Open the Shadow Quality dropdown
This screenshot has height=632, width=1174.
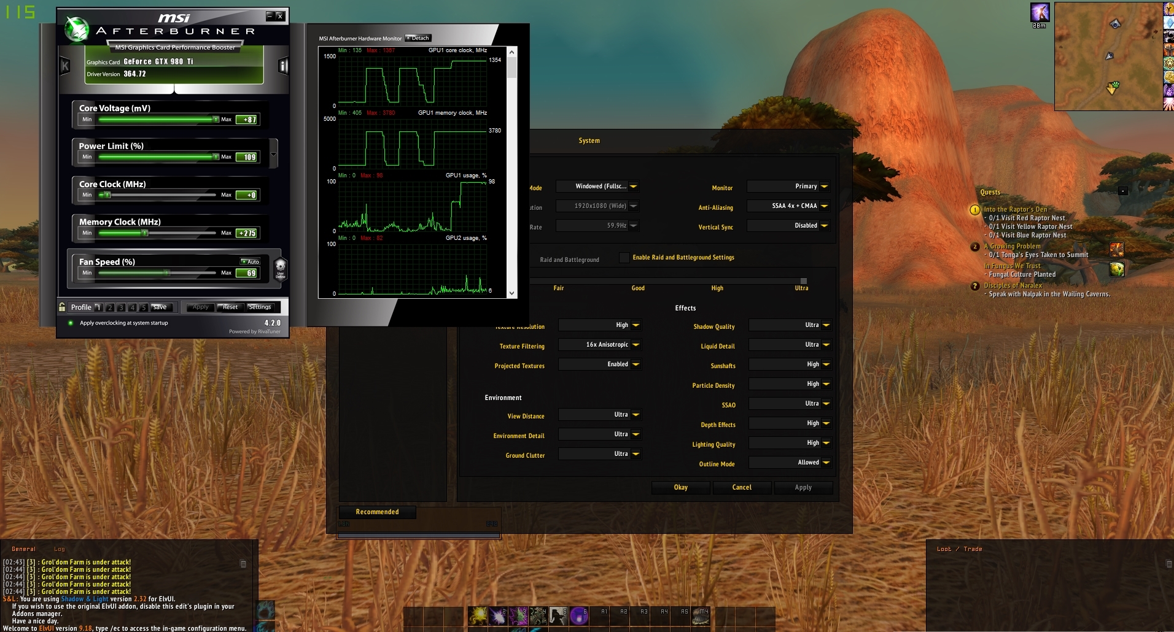[x=790, y=325]
